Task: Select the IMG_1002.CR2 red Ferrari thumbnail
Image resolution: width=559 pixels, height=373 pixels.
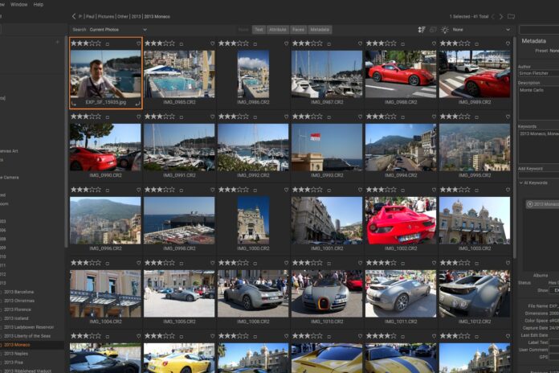Action: 401,220
